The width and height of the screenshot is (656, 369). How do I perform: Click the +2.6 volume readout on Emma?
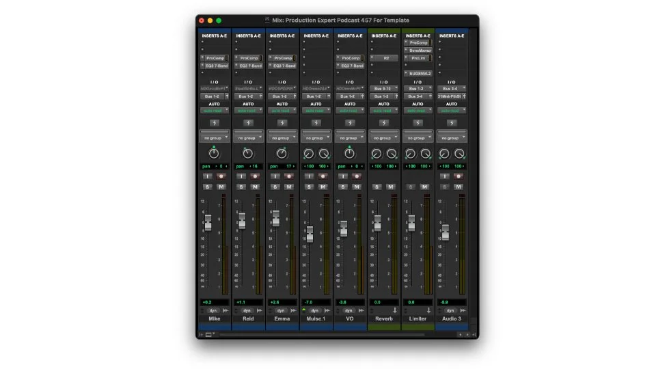[282, 302]
